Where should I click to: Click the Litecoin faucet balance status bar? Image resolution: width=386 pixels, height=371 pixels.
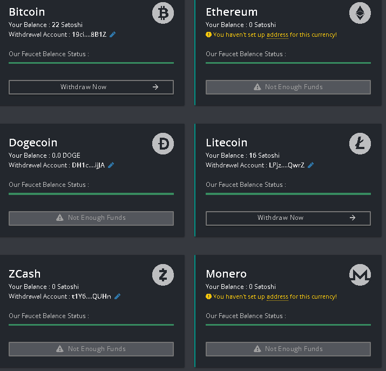pos(288,194)
